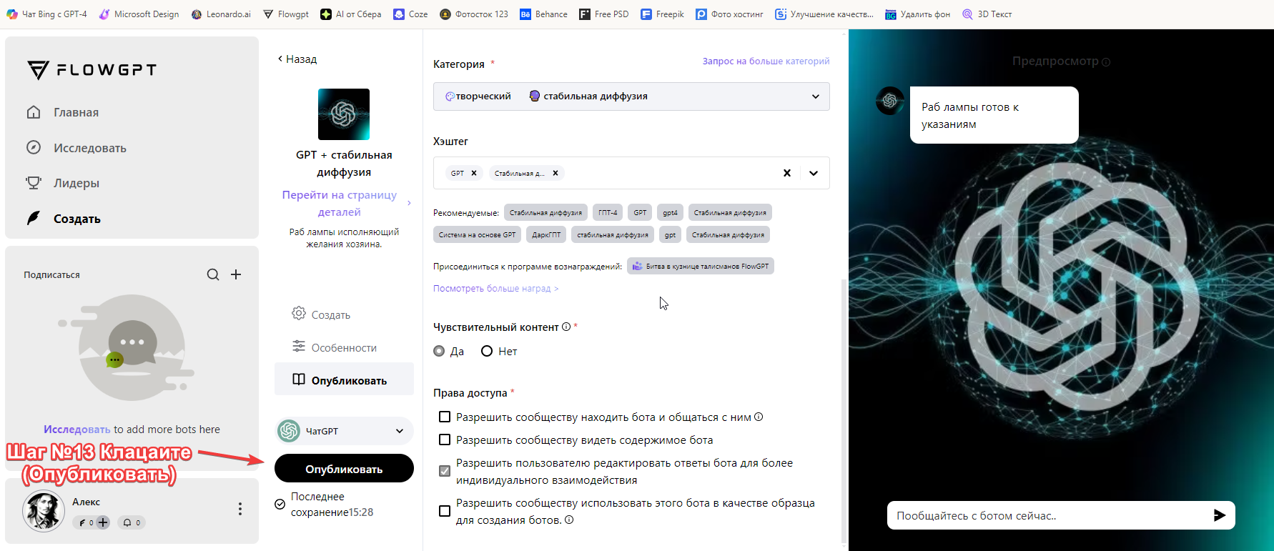This screenshot has width=1274, height=551.
Task: Check allow community to see bot content
Action: [445, 440]
